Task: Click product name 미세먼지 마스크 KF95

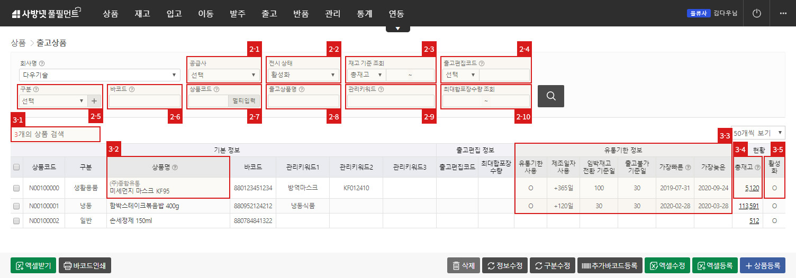Action: (x=139, y=191)
